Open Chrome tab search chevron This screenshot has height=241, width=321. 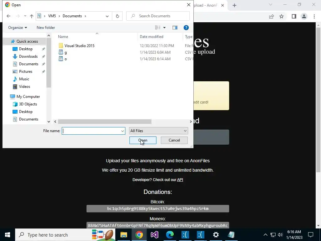271,4
